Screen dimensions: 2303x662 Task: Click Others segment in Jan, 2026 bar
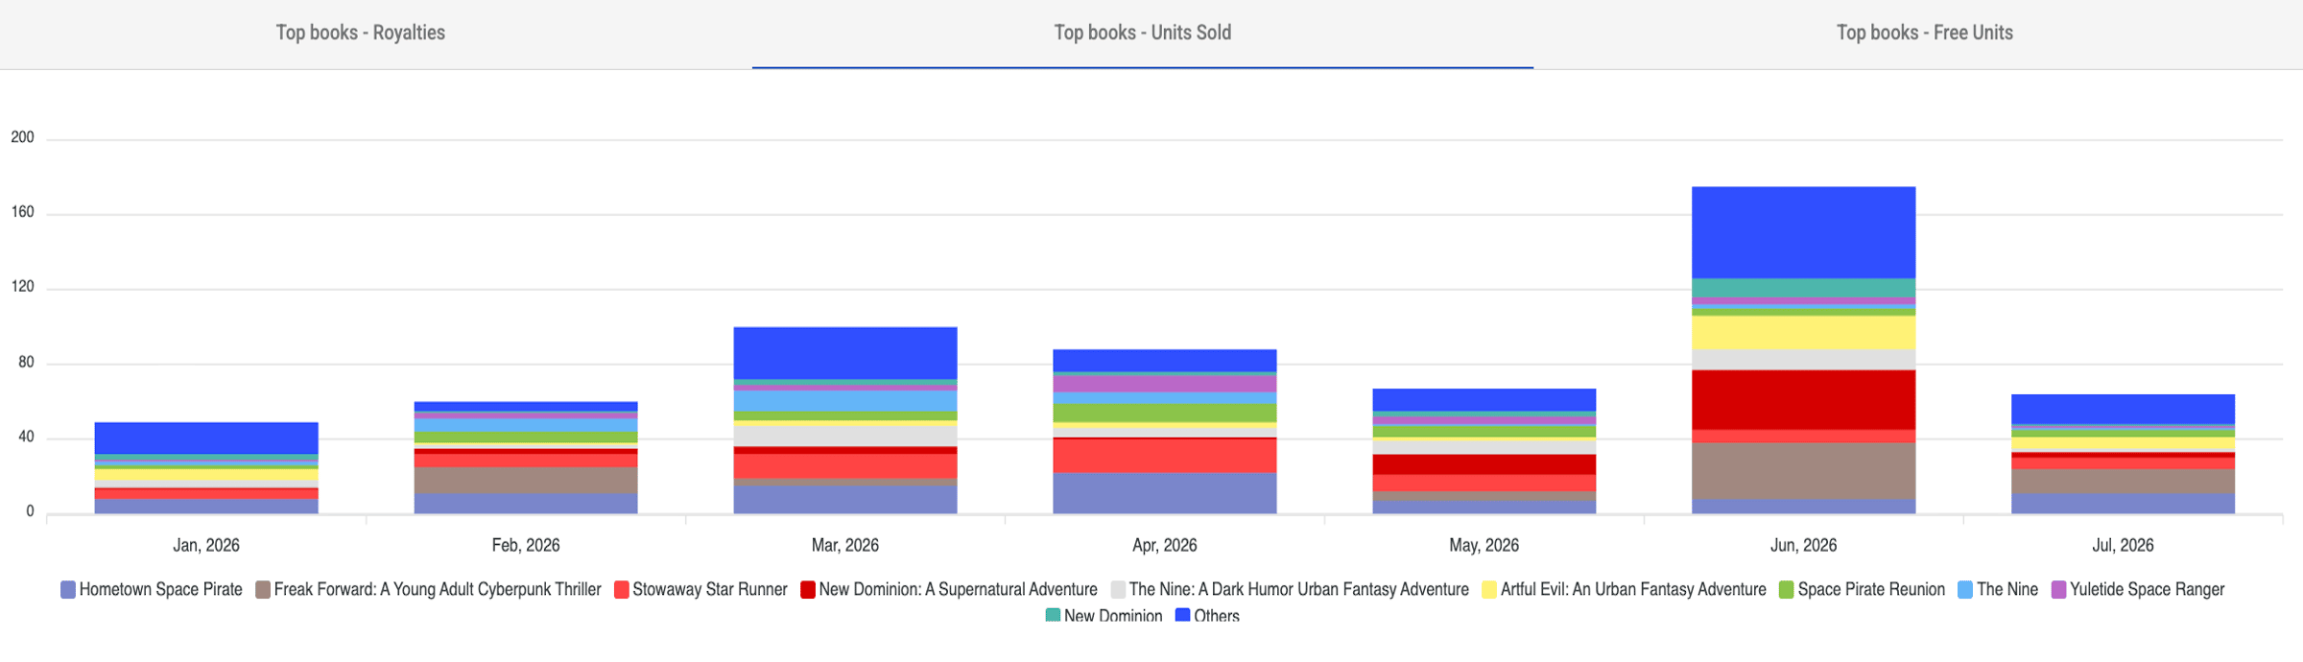tap(206, 438)
